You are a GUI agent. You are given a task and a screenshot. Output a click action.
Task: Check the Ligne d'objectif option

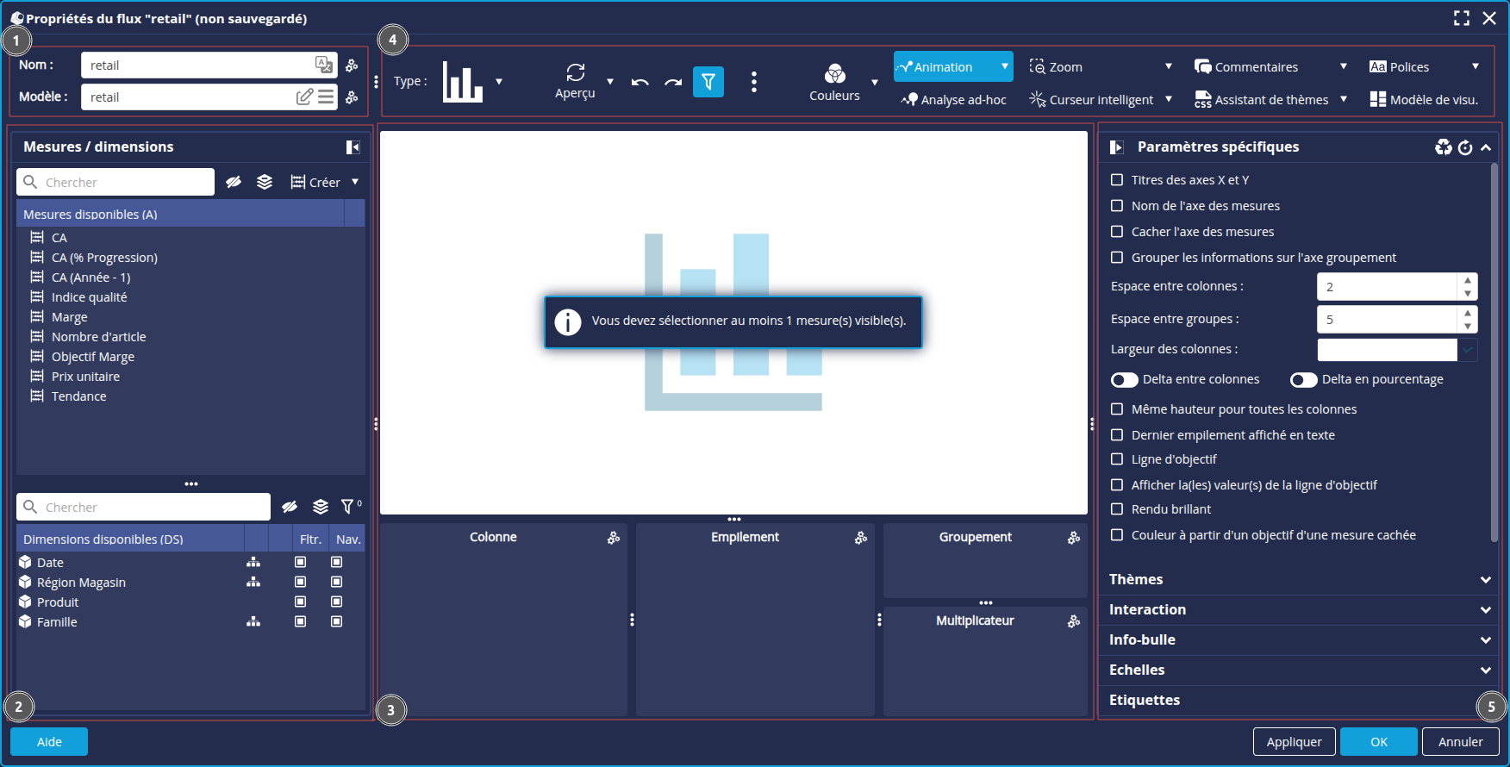[x=1117, y=459]
